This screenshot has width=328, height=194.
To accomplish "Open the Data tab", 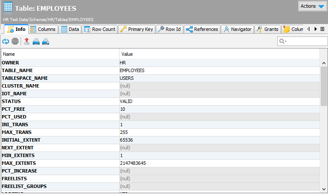I will (70, 29).
